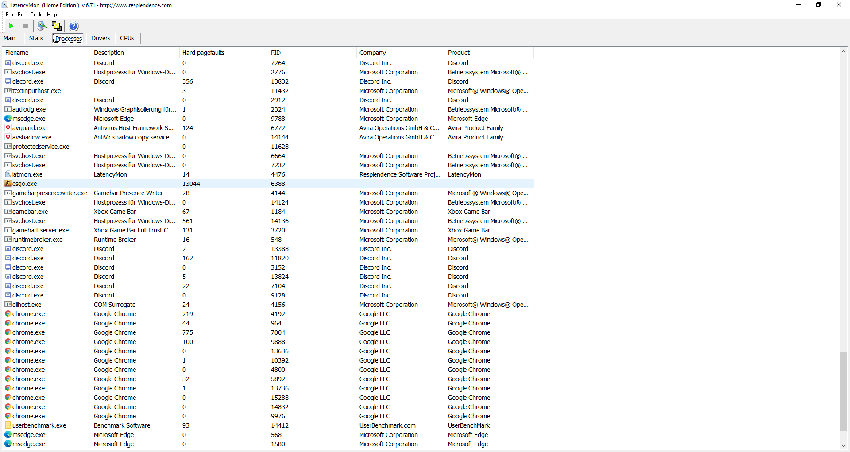Click the Gamebar Presence Writer description
Screen dimensions: 850x452
coord(128,193)
